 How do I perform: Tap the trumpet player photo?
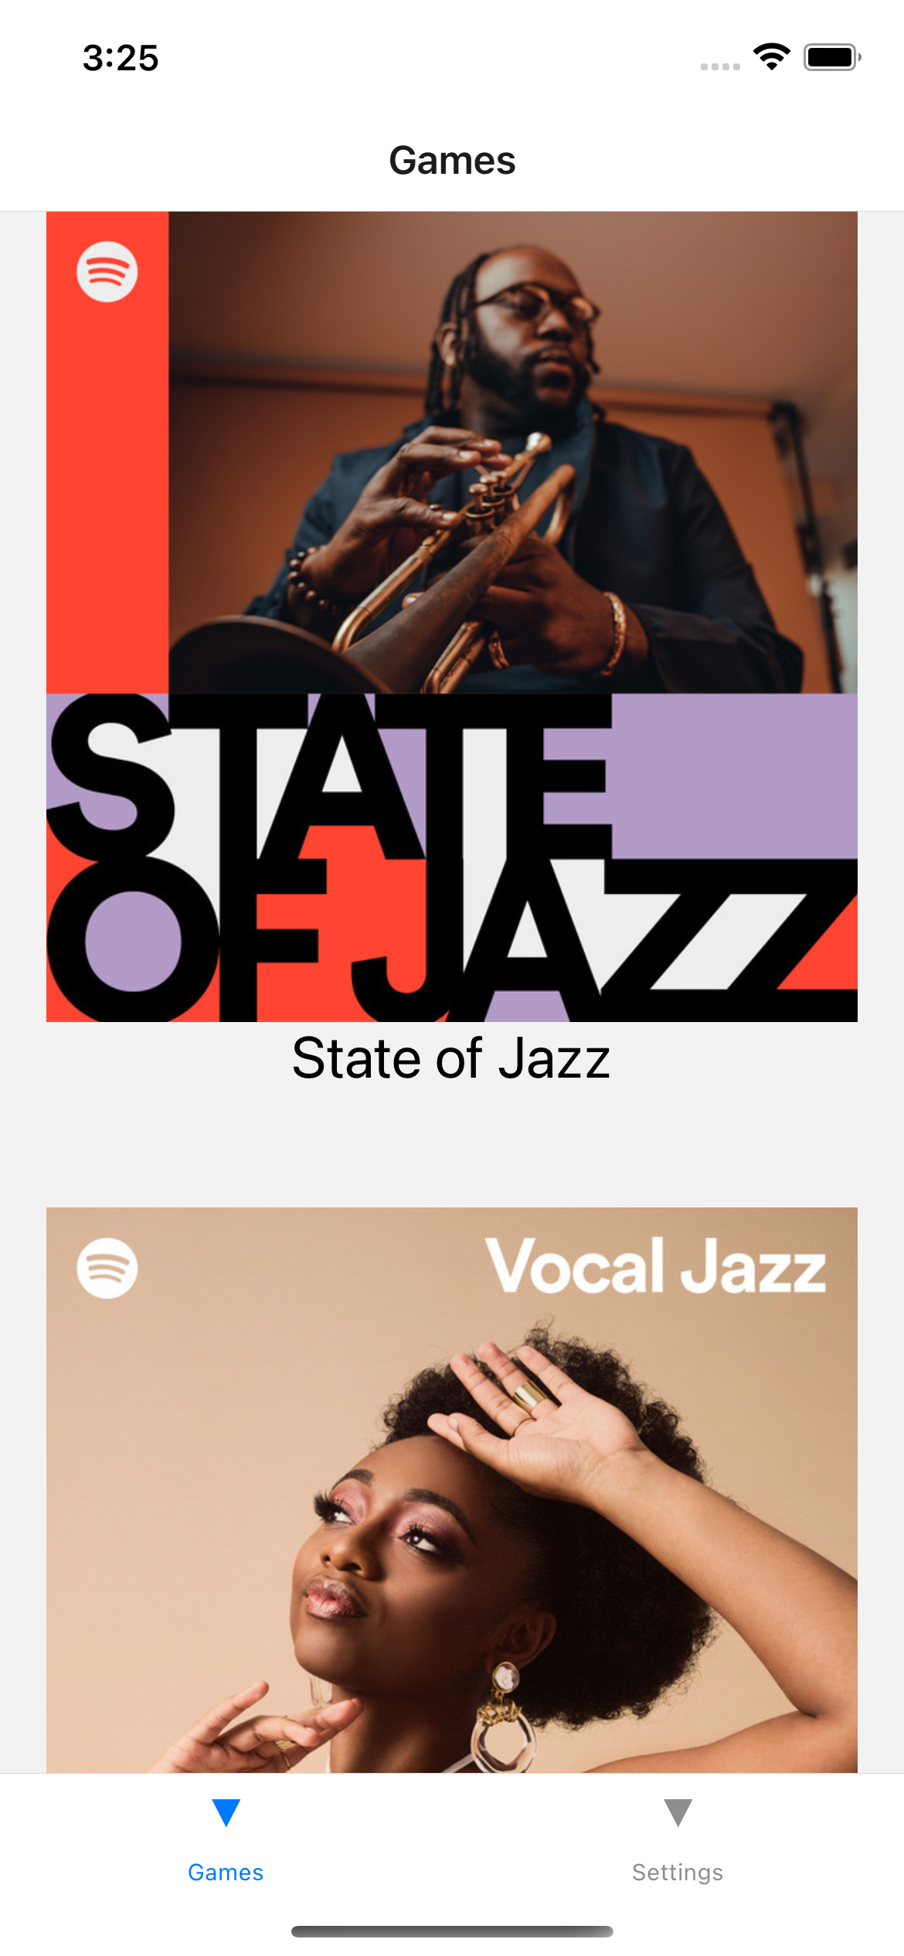pos(513,453)
